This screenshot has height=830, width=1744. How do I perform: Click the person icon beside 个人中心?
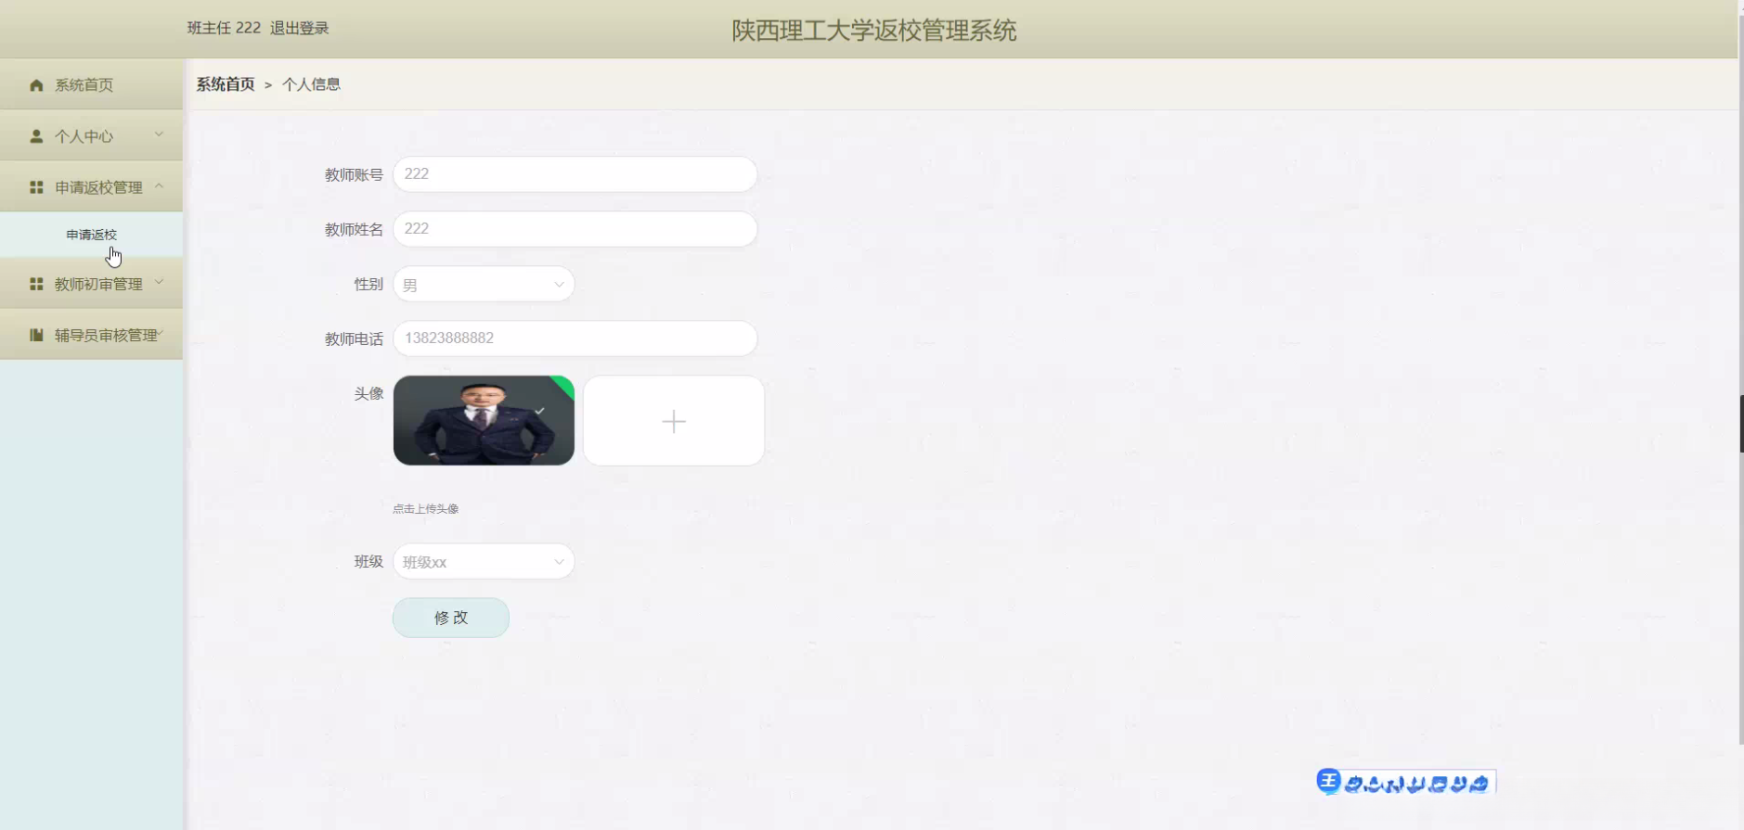[x=36, y=136]
